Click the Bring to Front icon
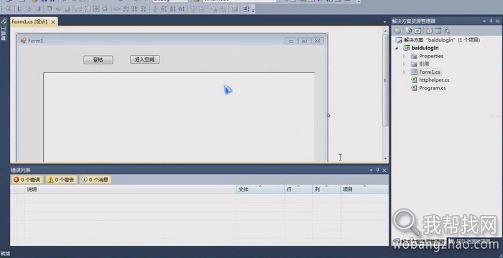503x258 pixels. click(214, 9)
